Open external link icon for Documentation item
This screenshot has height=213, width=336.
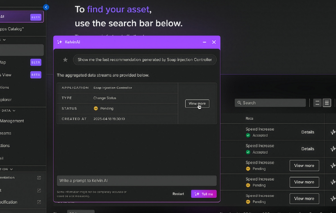point(39,178)
